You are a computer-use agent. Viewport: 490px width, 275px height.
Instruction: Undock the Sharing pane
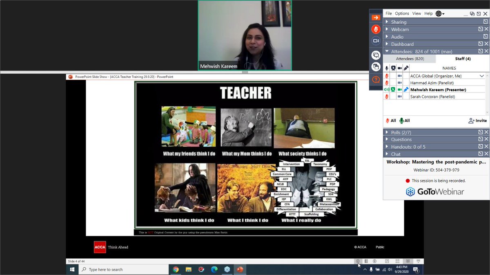point(486,22)
